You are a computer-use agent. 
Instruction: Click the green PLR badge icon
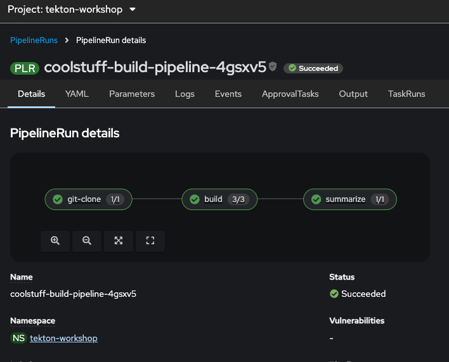[25, 68]
